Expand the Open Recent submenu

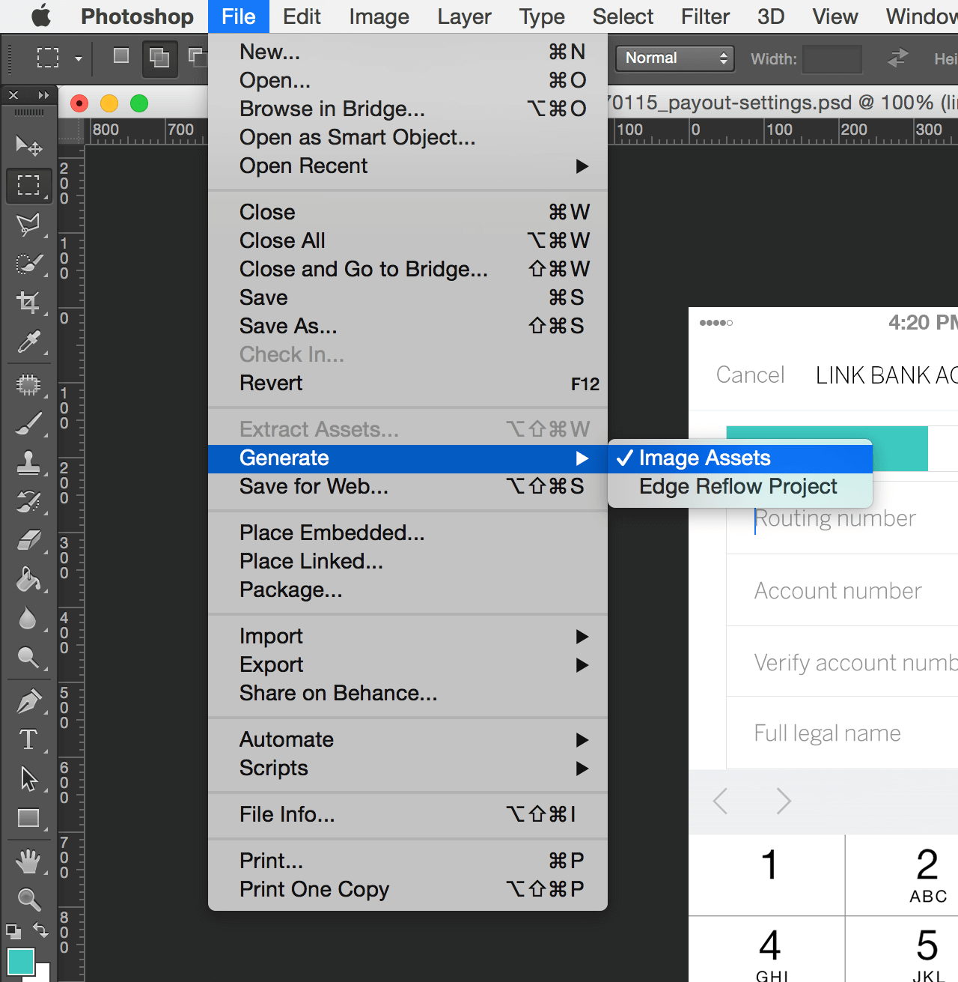[x=408, y=166]
